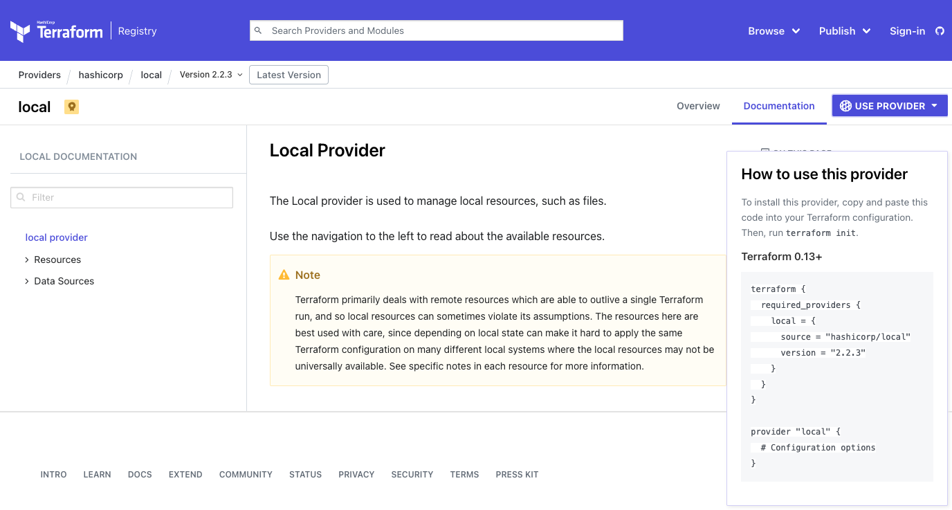Open the COMMUNITY footer link
The image size is (952, 510).
tap(246, 475)
